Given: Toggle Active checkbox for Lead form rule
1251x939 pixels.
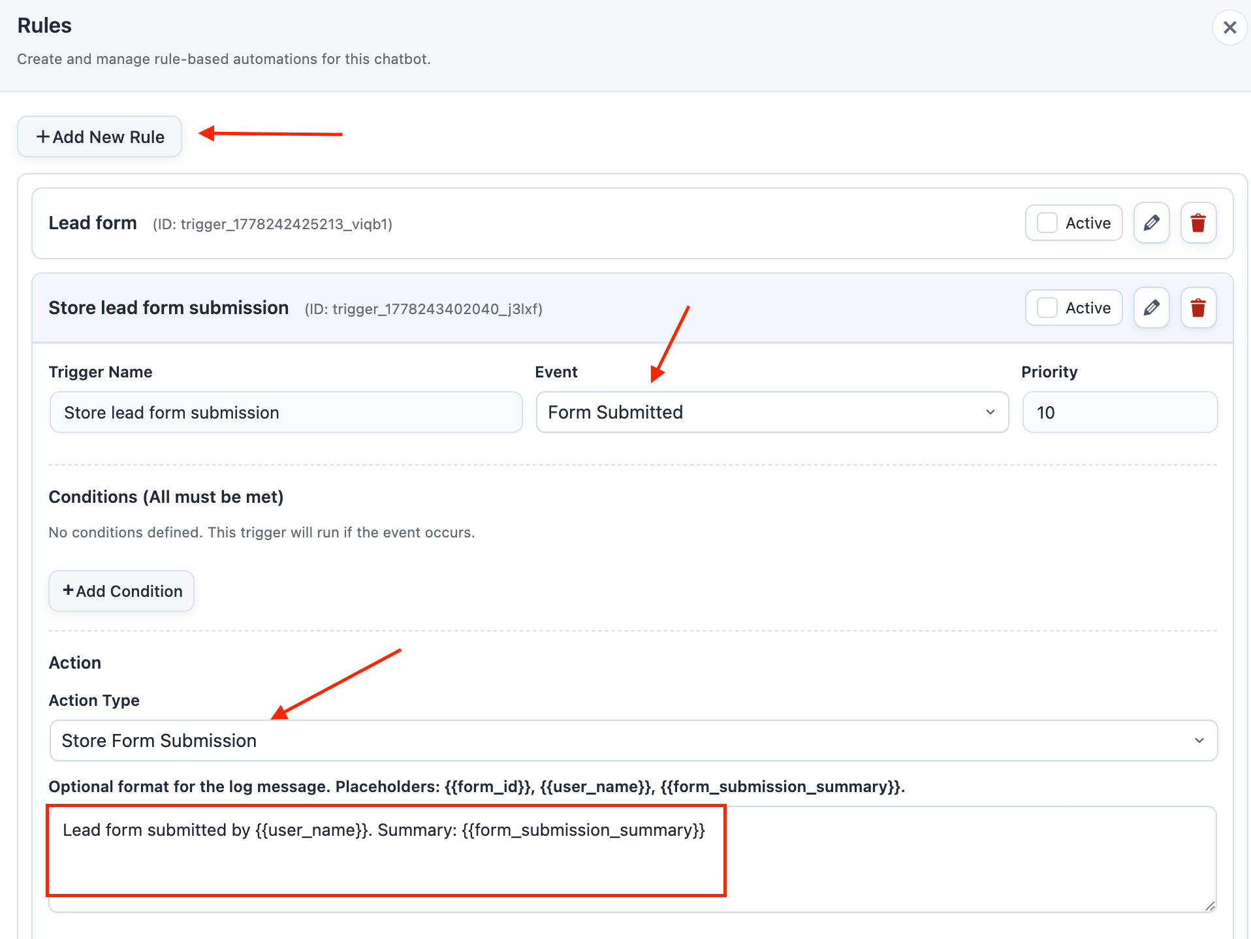Looking at the screenshot, I should pos(1047,223).
